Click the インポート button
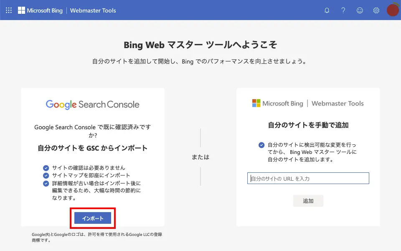 [92, 218]
